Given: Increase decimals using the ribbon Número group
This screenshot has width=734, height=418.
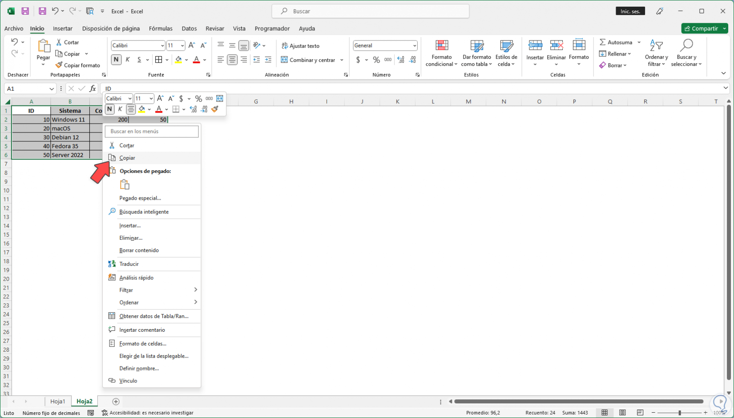Looking at the screenshot, I should coord(401,60).
